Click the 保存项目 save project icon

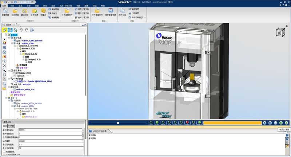click(x=49, y=9)
